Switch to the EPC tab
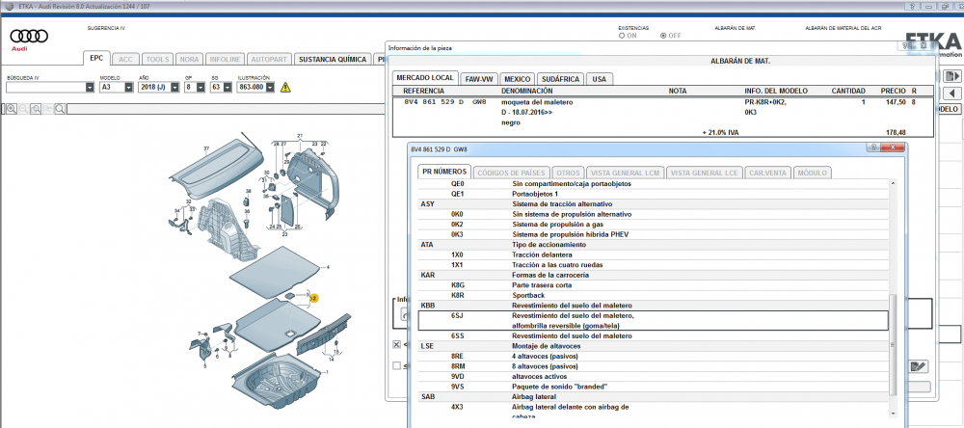Viewport: 964px width, 428px height. [96, 59]
